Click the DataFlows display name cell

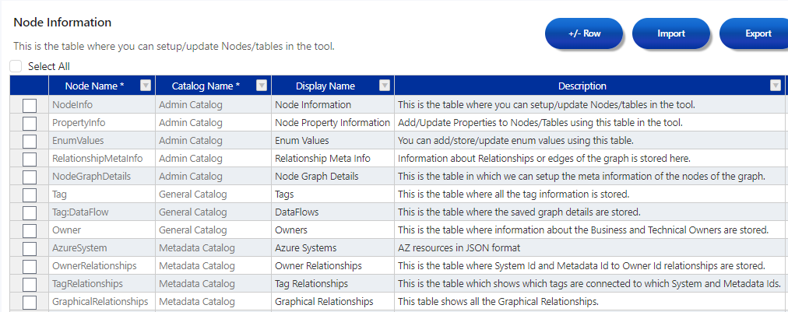332,212
